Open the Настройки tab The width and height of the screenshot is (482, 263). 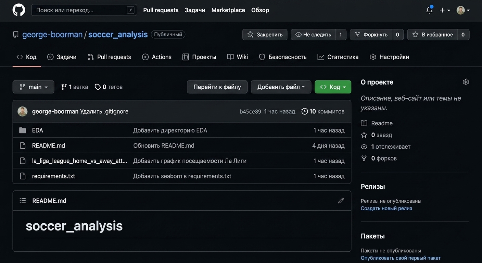coord(389,57)
